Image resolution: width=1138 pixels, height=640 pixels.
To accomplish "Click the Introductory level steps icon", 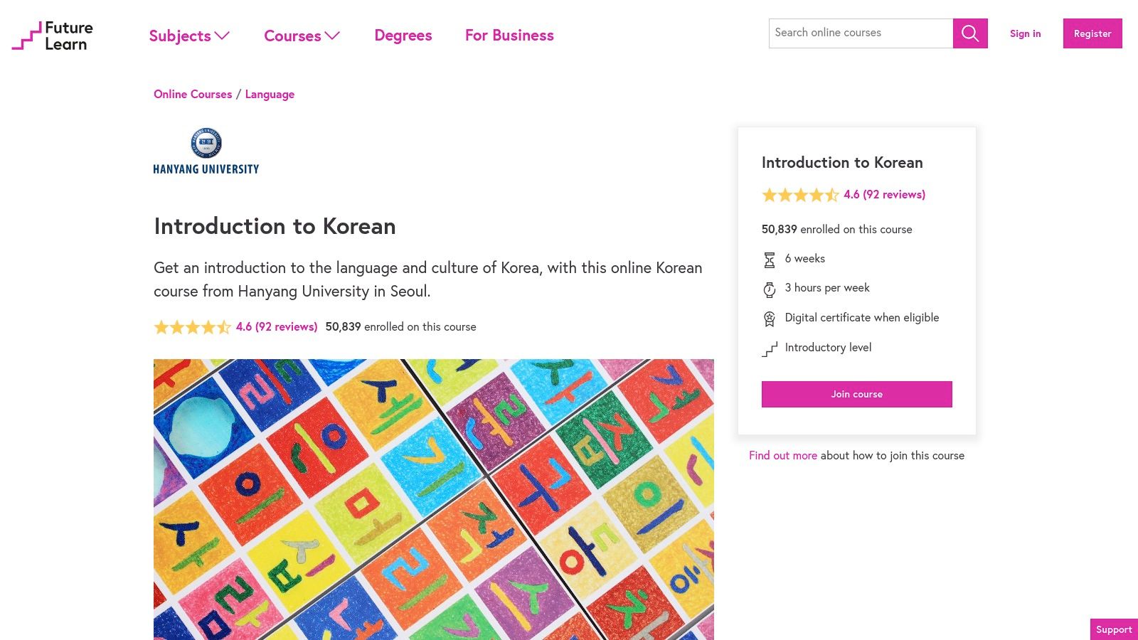I will [x=770, y=348].
